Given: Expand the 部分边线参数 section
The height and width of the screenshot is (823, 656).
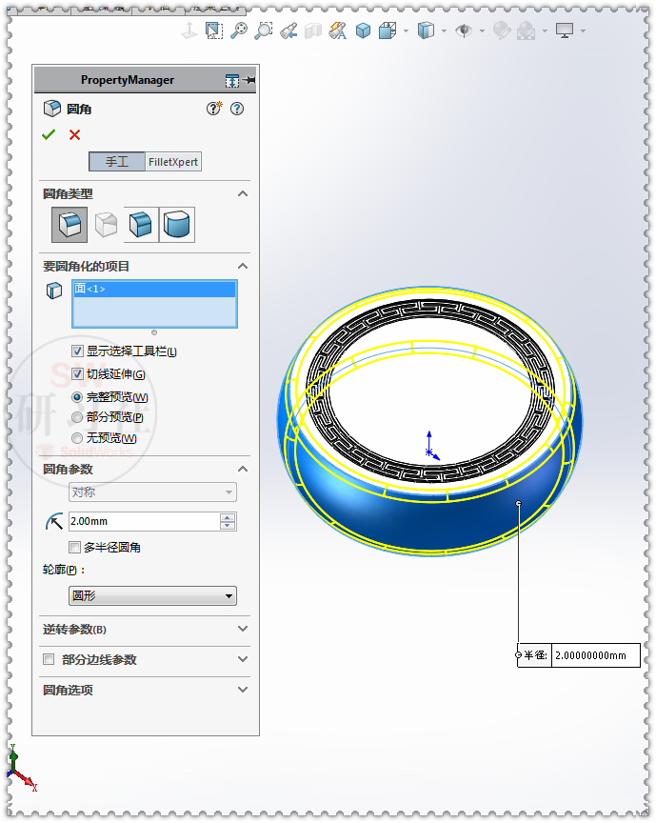Looking at the screenshot, I should 243,659.
